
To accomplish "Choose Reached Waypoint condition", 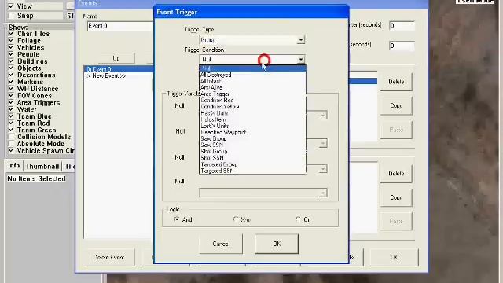I will pyautogui.click(x=253, y=132).
